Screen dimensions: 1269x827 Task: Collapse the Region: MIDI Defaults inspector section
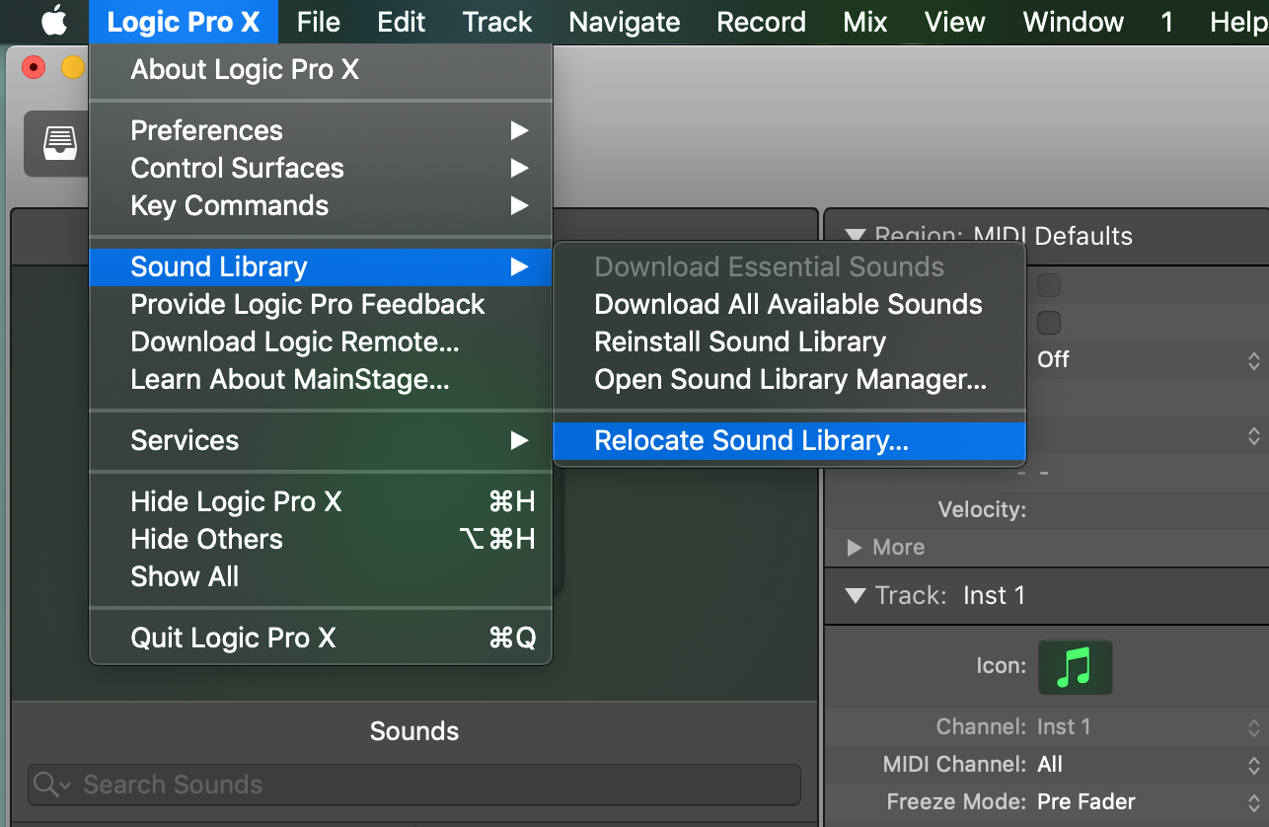click(856, 236)
